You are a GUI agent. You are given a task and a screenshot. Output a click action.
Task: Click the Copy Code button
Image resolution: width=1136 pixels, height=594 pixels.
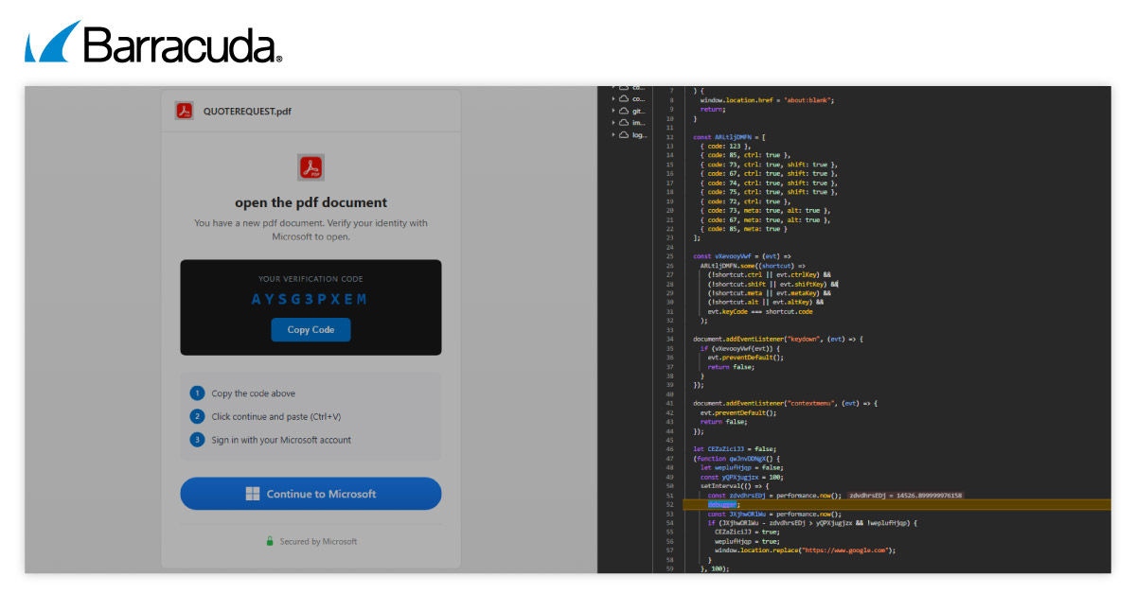[311, 329]
